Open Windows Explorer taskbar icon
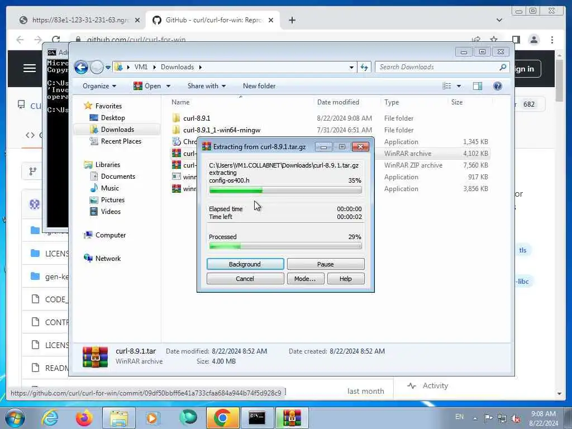The image size is (572, 429). 119,418
